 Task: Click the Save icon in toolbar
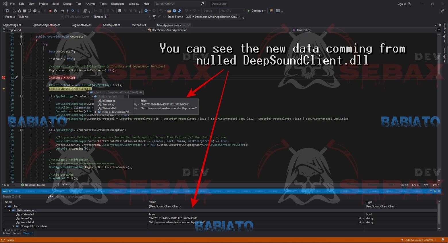(174, 11)
